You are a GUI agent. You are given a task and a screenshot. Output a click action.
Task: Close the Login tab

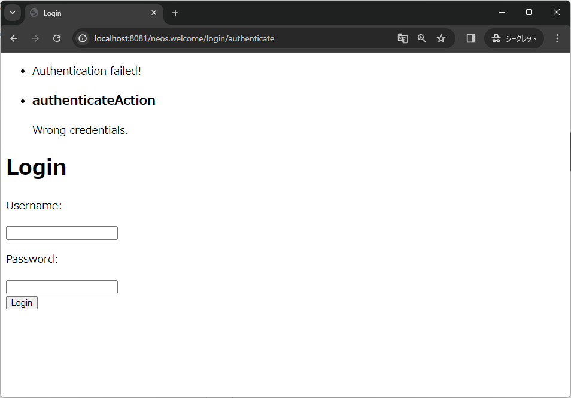(154, 13)
